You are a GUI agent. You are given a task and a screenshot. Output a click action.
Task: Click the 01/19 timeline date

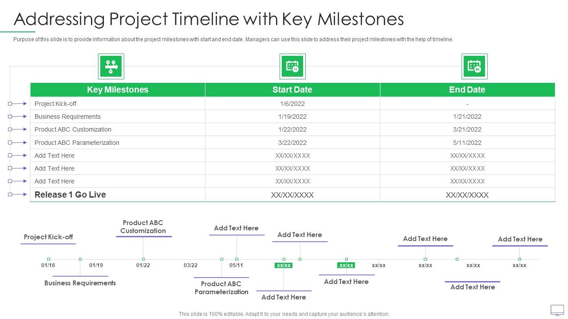click(96, 265)
